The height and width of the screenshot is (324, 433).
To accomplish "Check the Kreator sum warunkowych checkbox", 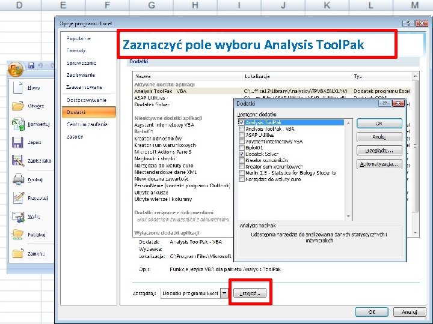I will click(242, 166).
